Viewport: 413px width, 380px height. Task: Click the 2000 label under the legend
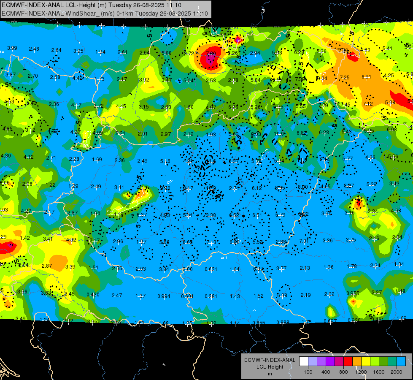click(397, 372)
